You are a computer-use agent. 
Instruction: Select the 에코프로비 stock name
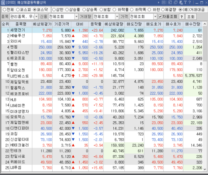[20, 94]
